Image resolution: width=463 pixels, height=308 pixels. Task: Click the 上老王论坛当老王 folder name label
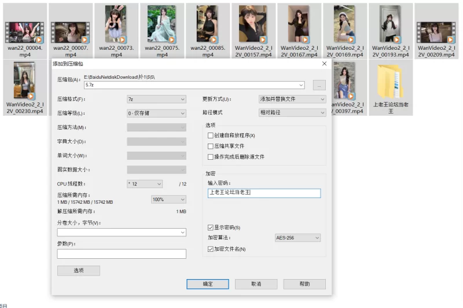click(391, 108)
